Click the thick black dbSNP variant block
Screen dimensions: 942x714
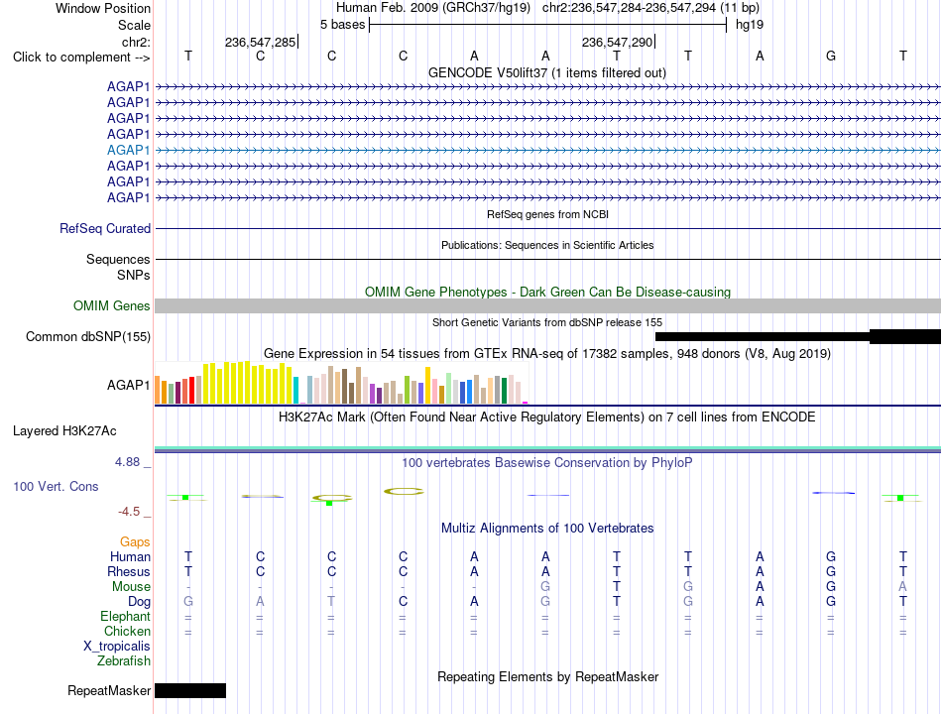(904, 336)
